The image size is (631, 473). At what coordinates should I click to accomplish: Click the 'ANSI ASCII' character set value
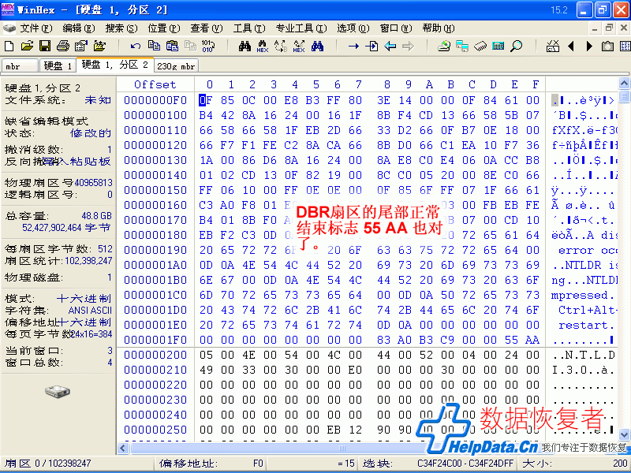pos(90,311)
